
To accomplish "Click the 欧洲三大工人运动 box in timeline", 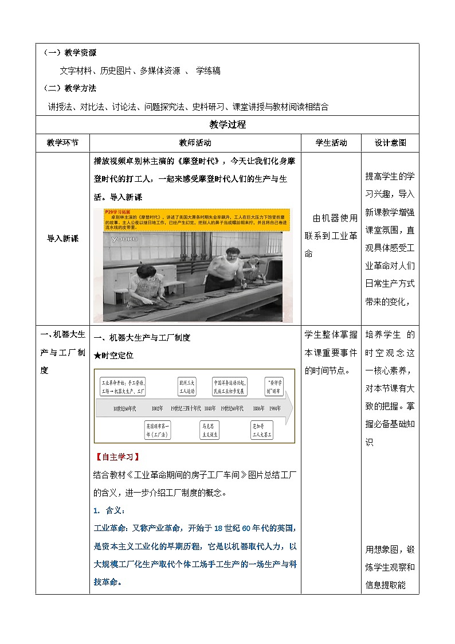I will (187, 387).
